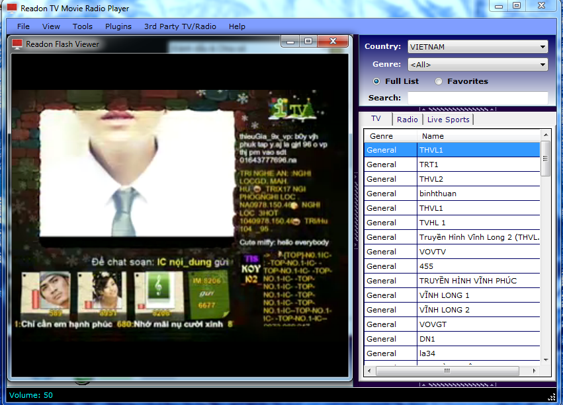
Task: Click the horizontal scrollbar thumb in channel list
Action: [447, 371]
